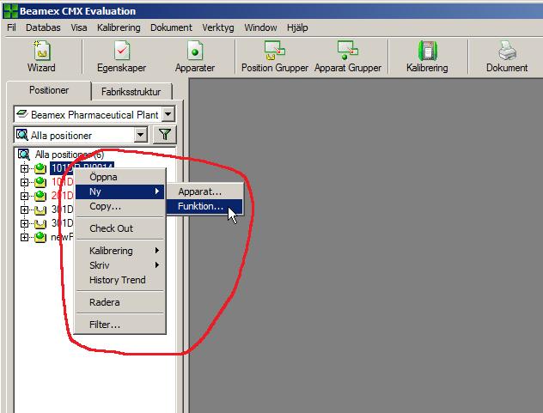Open Apparat Grupper from the toolbar
The image size is (543, 413).
coord(348,50)
